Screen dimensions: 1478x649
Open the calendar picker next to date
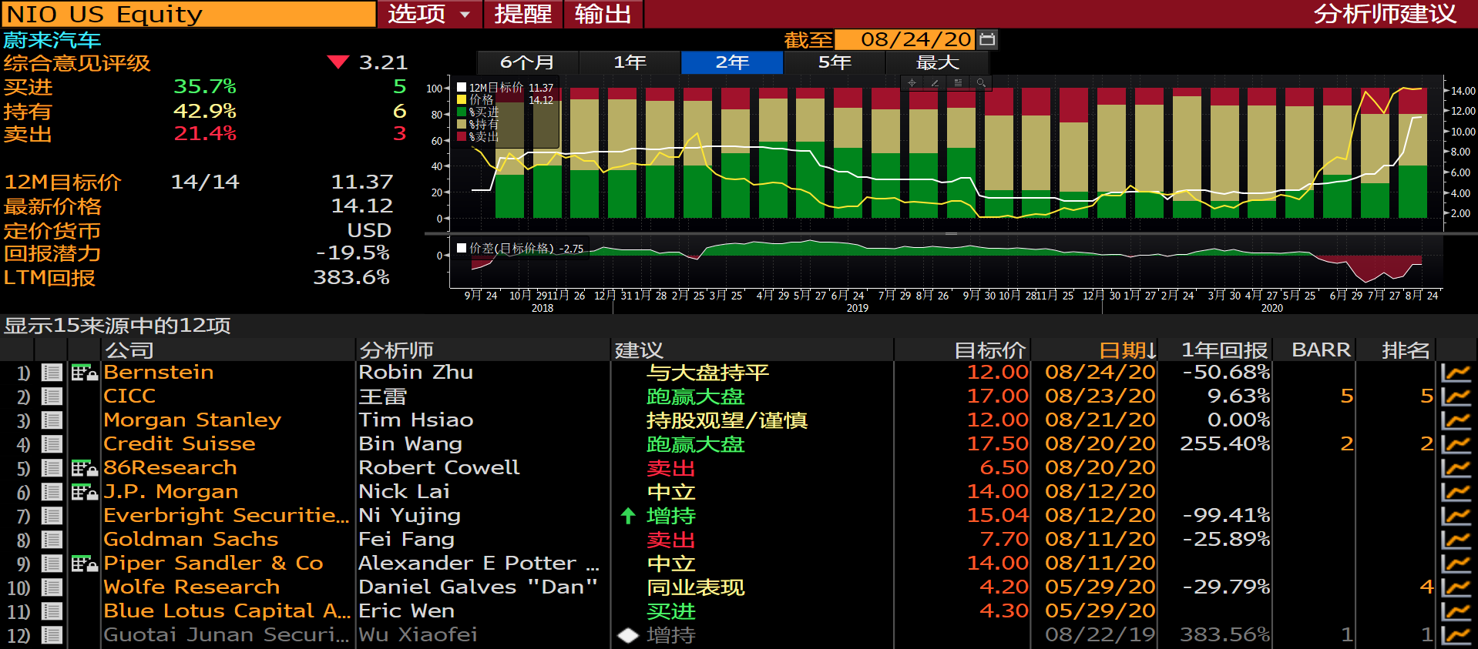pos(987,38)
